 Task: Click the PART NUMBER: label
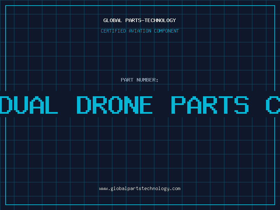point(139,80)
